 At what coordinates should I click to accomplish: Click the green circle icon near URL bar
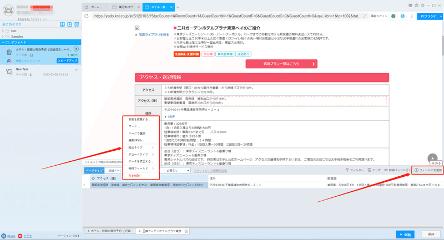point(393,16)
